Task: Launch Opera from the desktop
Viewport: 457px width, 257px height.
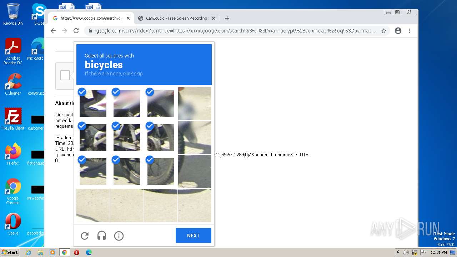Action: [13, 224]
